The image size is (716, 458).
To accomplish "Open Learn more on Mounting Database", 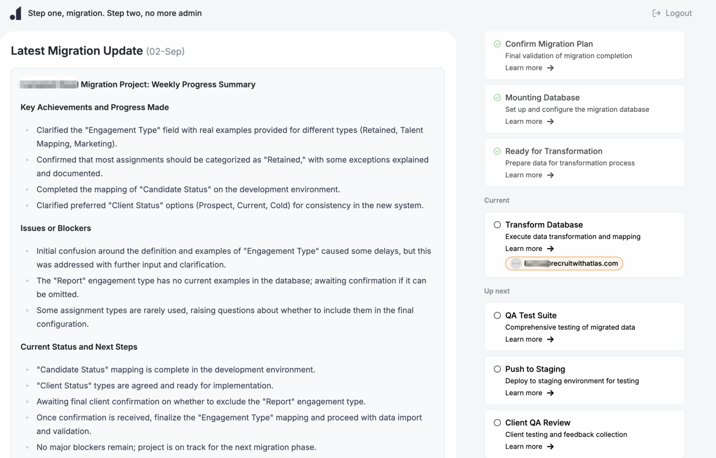I will point(524,121).
